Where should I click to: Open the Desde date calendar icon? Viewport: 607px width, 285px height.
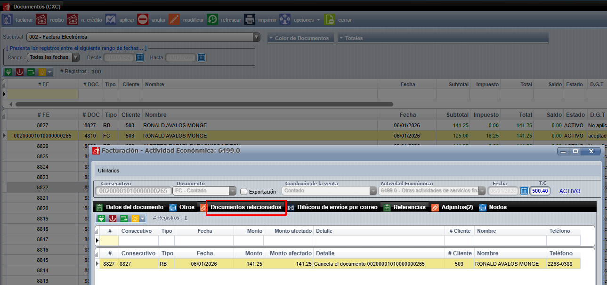pos(140,57)
